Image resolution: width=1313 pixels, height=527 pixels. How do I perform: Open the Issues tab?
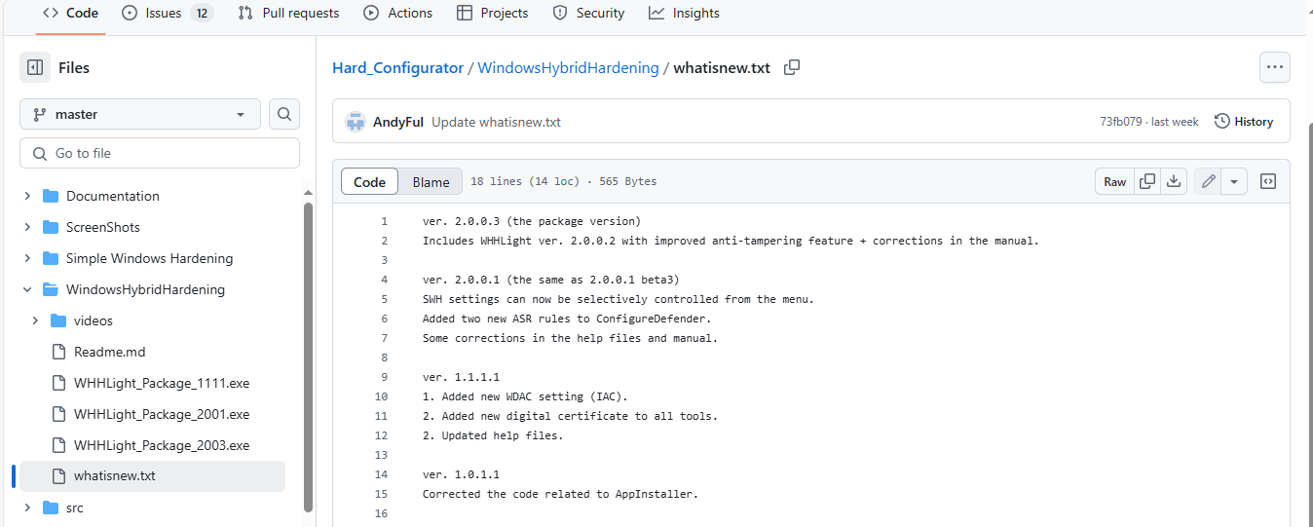pyautogui.click(x=164, y=13)
